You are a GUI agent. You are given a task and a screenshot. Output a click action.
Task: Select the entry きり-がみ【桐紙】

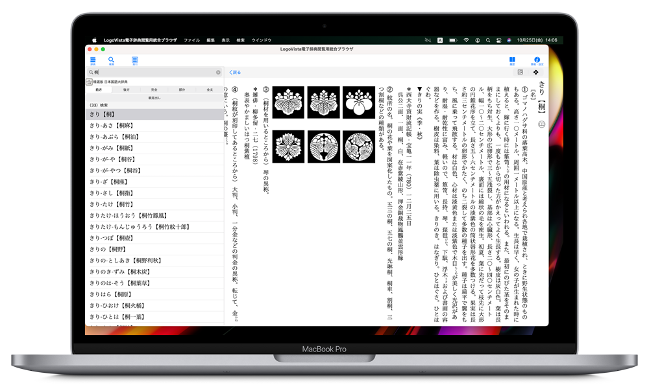pos(154,148)
